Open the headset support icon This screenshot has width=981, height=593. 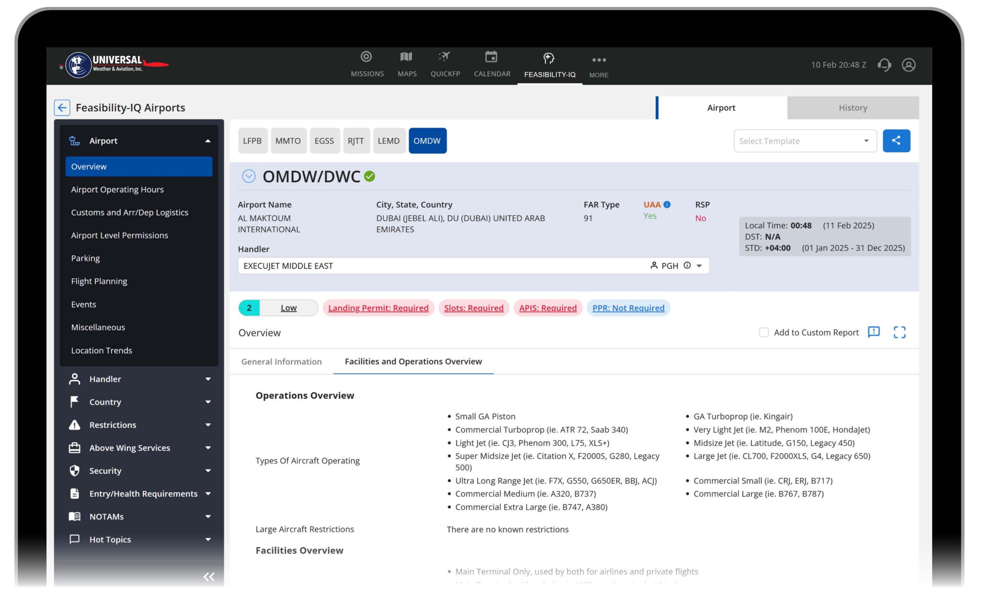click(884, 64)
